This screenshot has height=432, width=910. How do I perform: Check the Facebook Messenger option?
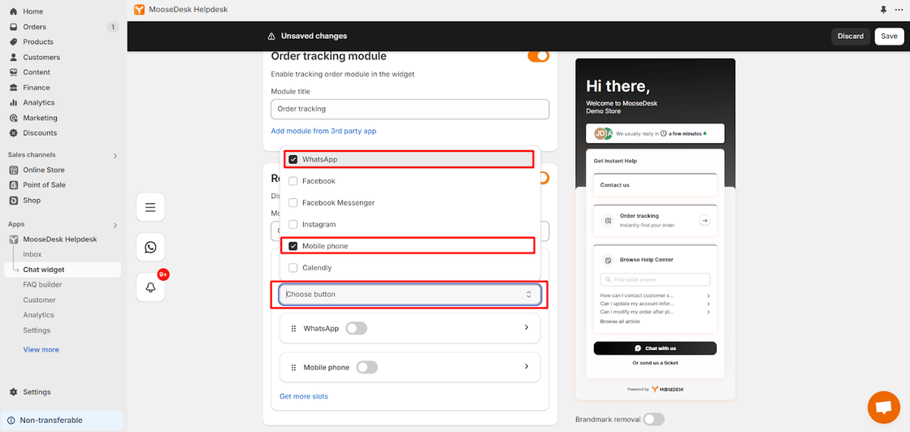(293, 203)
